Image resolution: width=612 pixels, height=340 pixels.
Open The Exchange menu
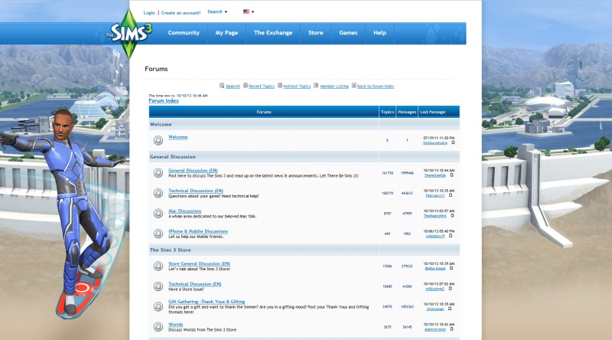pyautogui.click(x=273, y=33)
